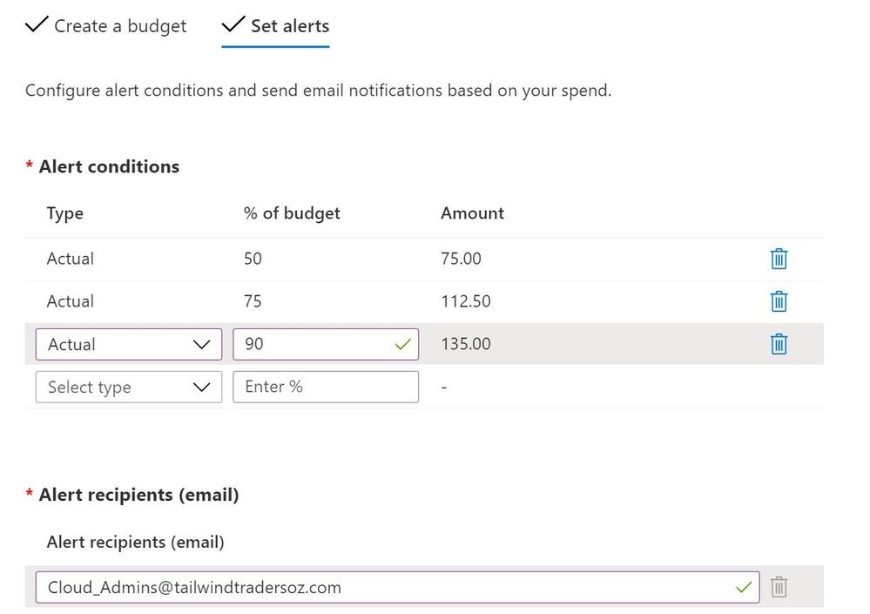Expand the Select type dropdown
Image resolution: width=870 pixels, height=614 pixels.
pyautogui.click(x=129, y=387)
